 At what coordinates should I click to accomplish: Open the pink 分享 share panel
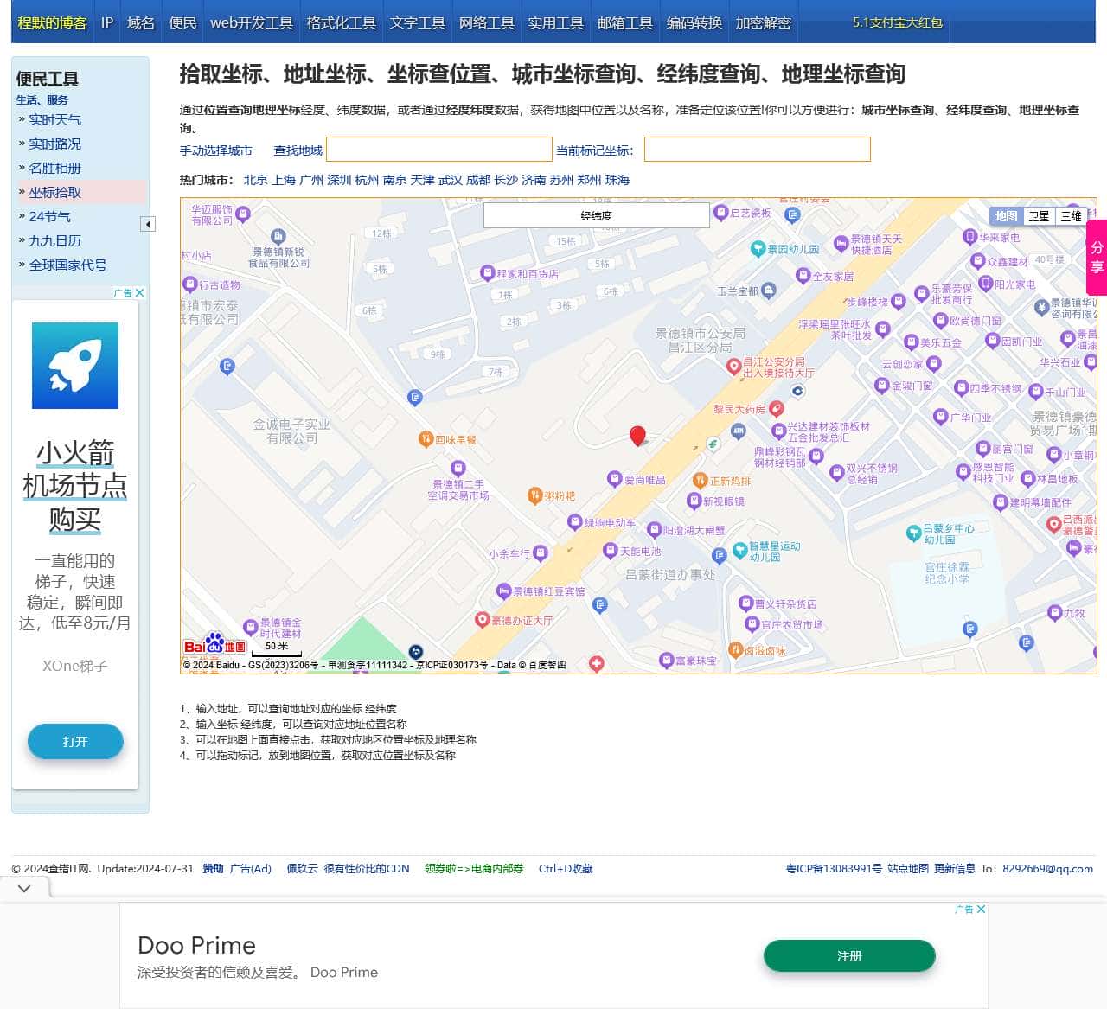coord(1096,259)
